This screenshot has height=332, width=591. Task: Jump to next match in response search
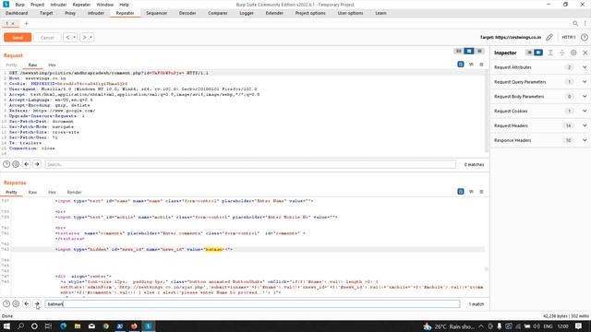pyautogui.click(x=37, y=303)
